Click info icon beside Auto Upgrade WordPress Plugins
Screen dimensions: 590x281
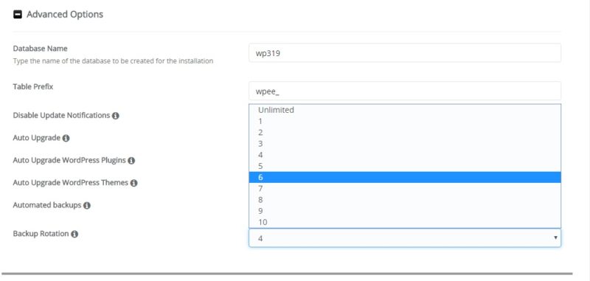(131, 161)
